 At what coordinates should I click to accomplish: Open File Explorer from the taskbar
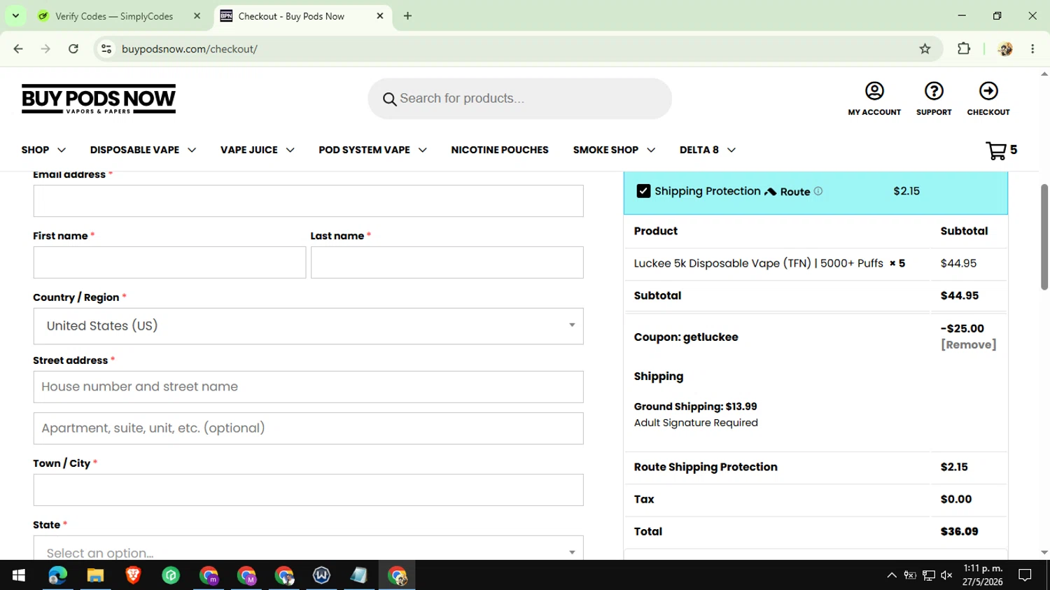(x=95, y=575)
